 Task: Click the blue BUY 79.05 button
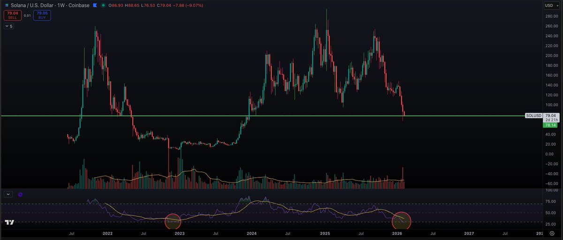pos(42,15)
